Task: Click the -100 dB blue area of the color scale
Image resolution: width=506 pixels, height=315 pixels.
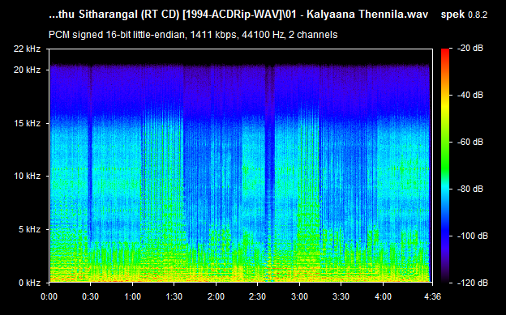Action: (x=445, y=236)
